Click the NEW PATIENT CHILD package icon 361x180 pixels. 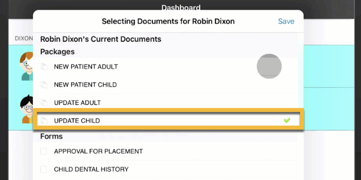coord(44,85)
